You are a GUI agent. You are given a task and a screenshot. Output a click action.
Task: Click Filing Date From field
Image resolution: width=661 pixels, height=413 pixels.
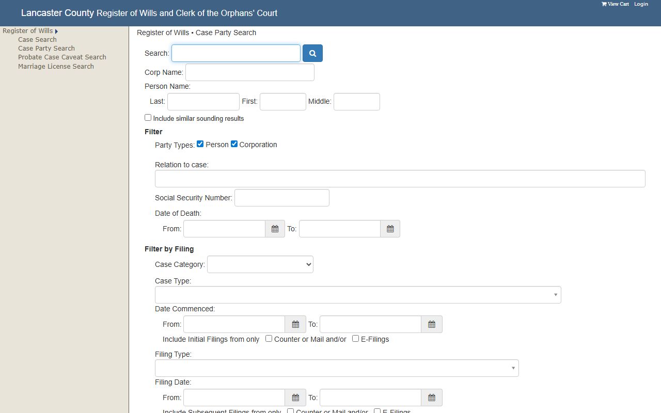234,398
